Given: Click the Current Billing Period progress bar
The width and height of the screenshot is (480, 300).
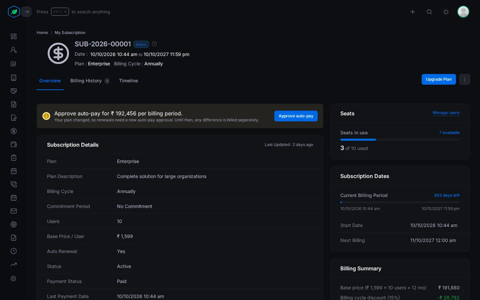Looking at the screenshot, I should (400, 202).
